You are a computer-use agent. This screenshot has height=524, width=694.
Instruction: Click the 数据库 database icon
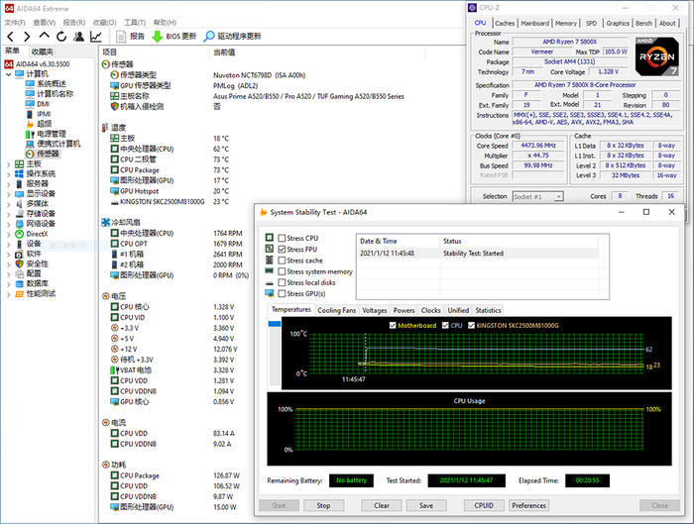pyautogui.click(x=19, y=283)
